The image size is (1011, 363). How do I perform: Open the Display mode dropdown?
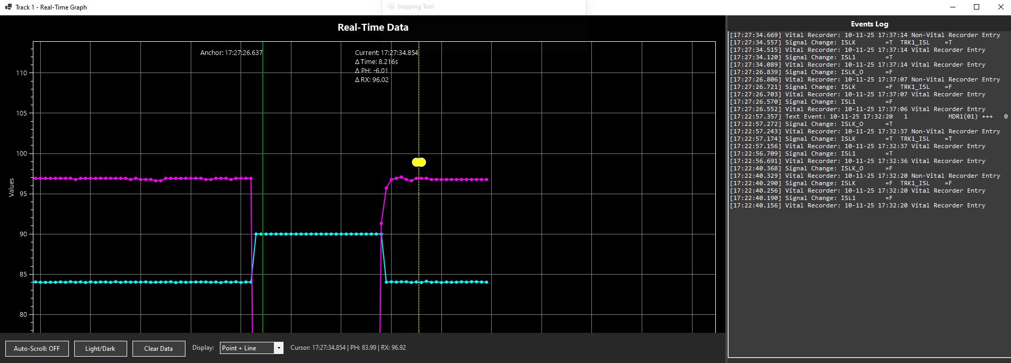[252, 348]
